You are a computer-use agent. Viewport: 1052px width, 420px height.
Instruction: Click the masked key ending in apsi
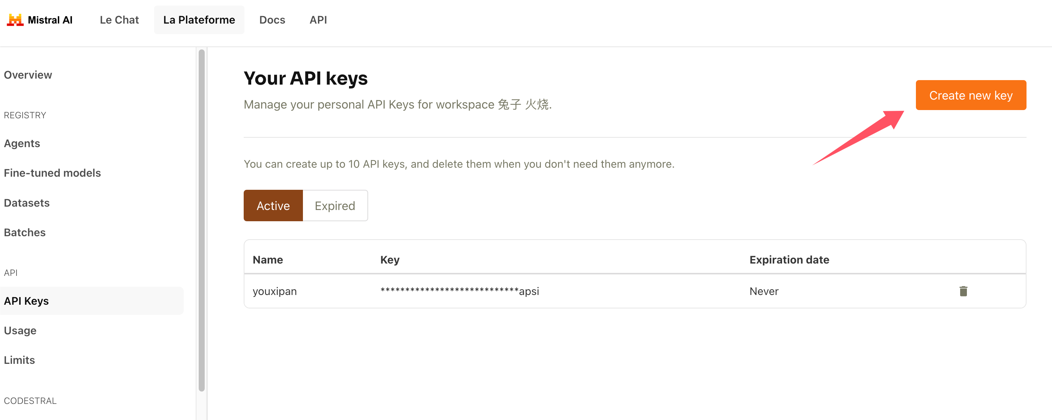460,291
